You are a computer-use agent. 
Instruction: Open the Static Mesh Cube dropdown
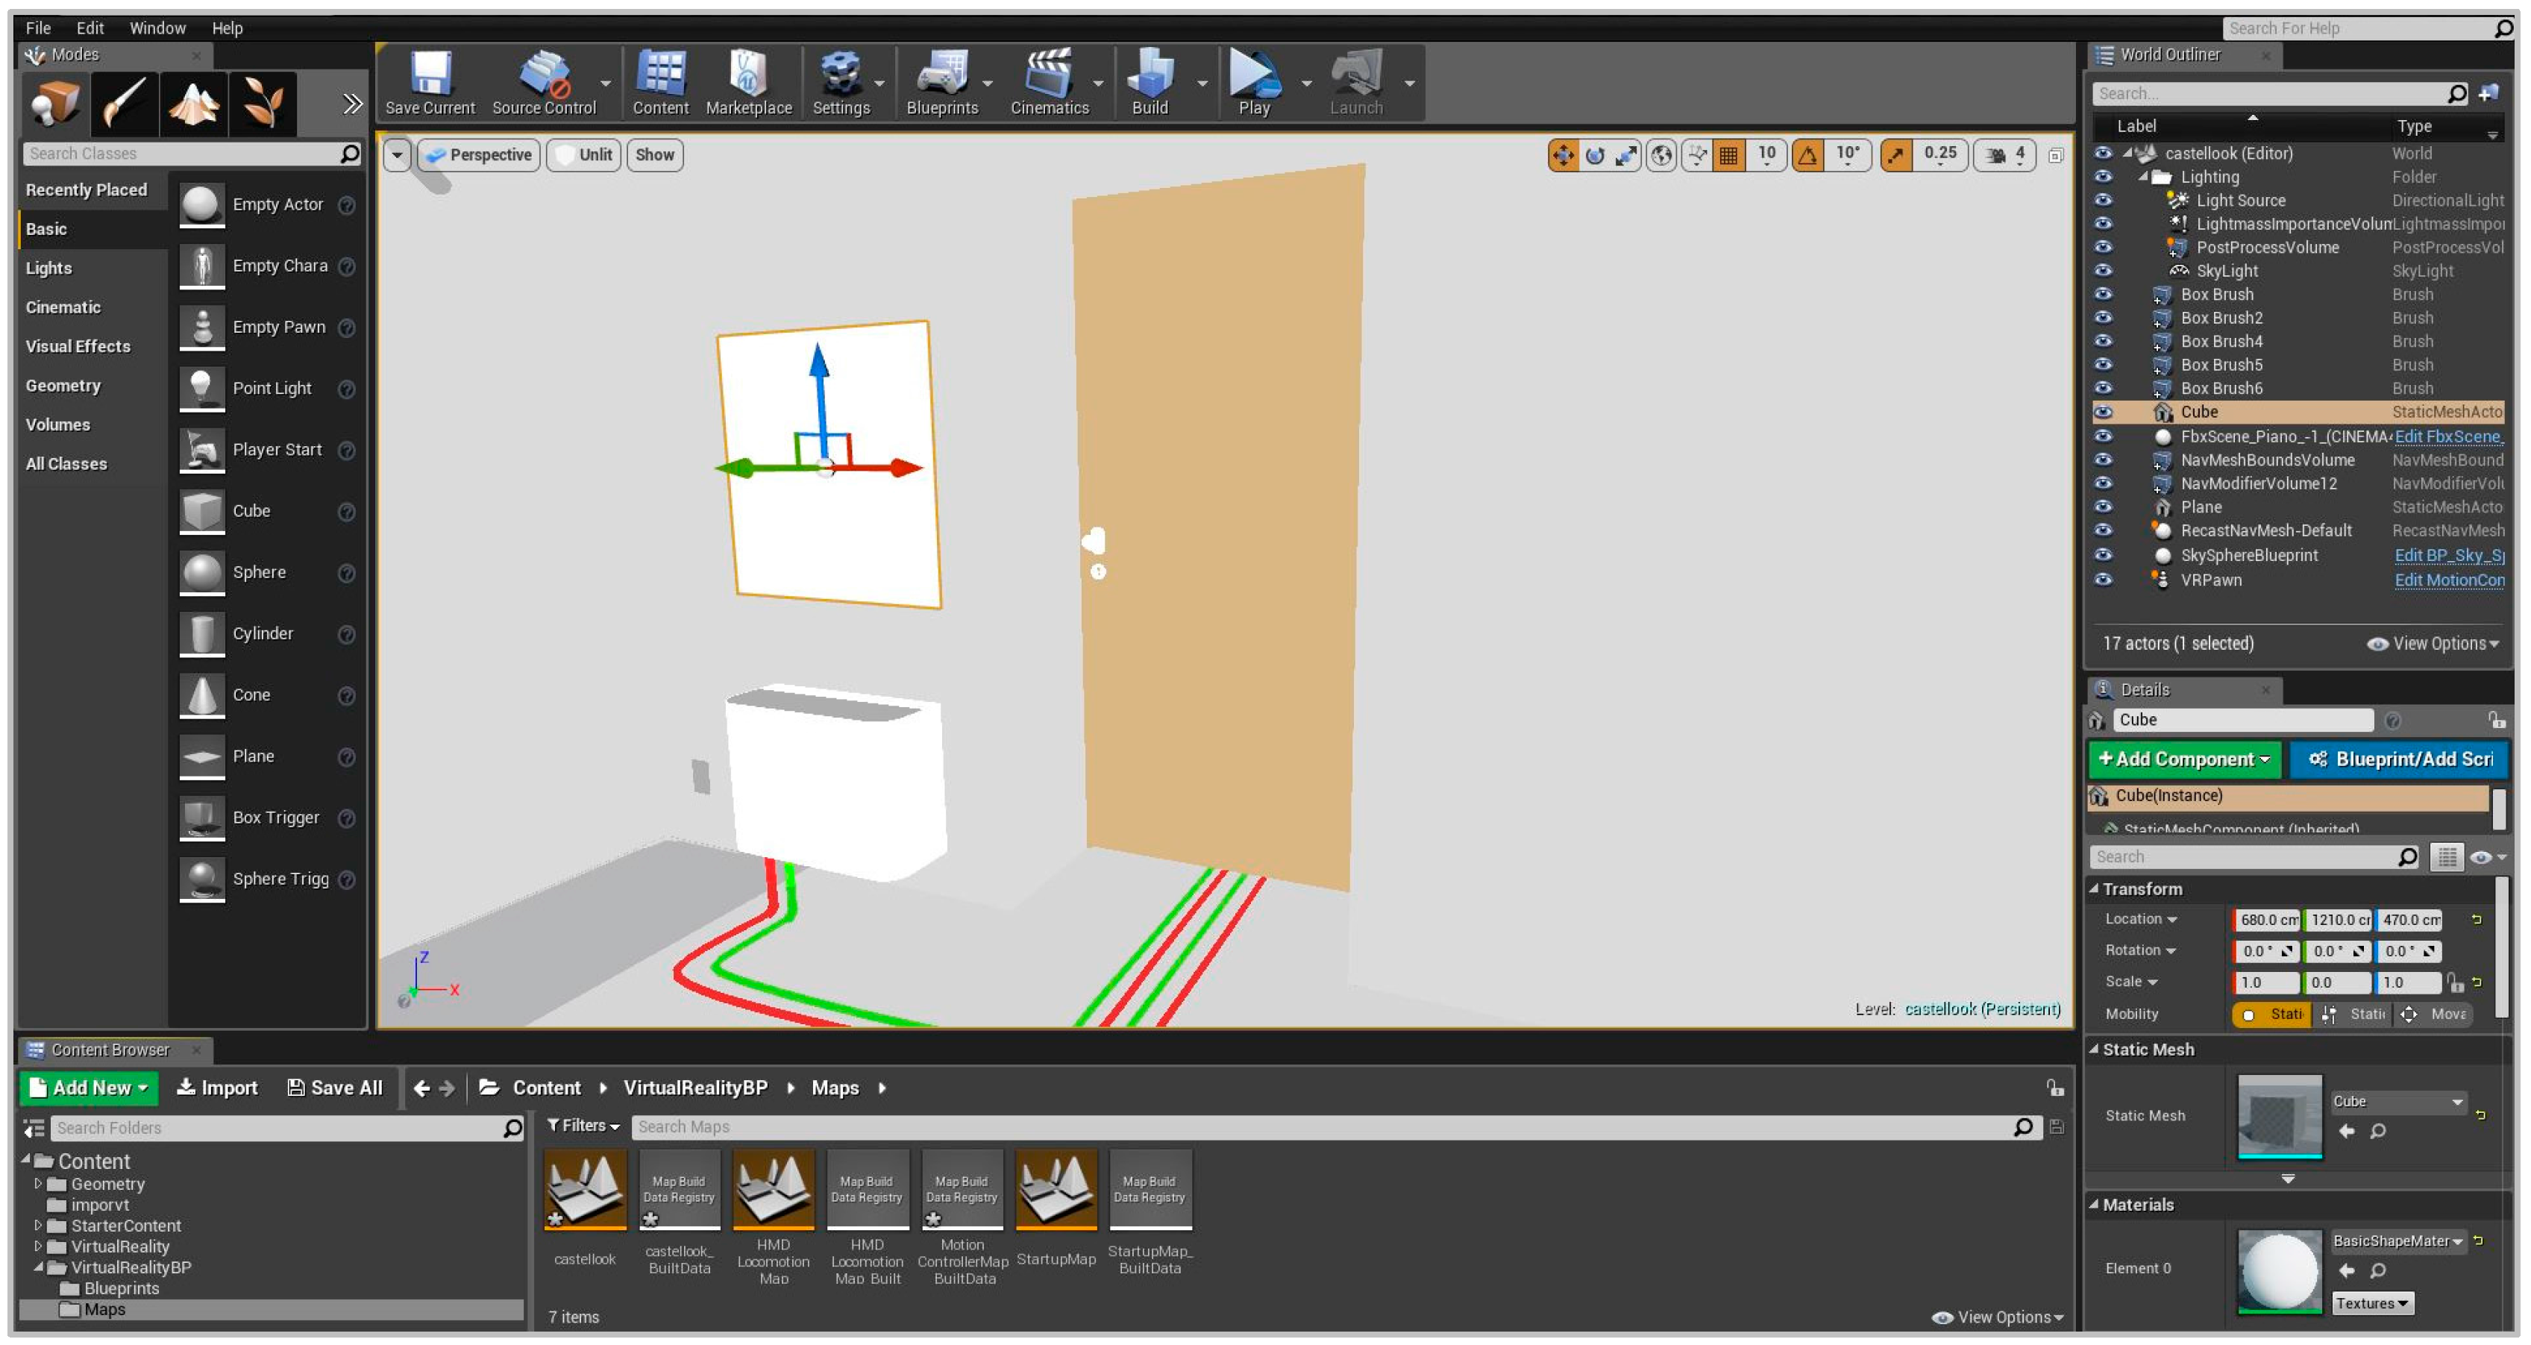(x=2397, y=1101)
